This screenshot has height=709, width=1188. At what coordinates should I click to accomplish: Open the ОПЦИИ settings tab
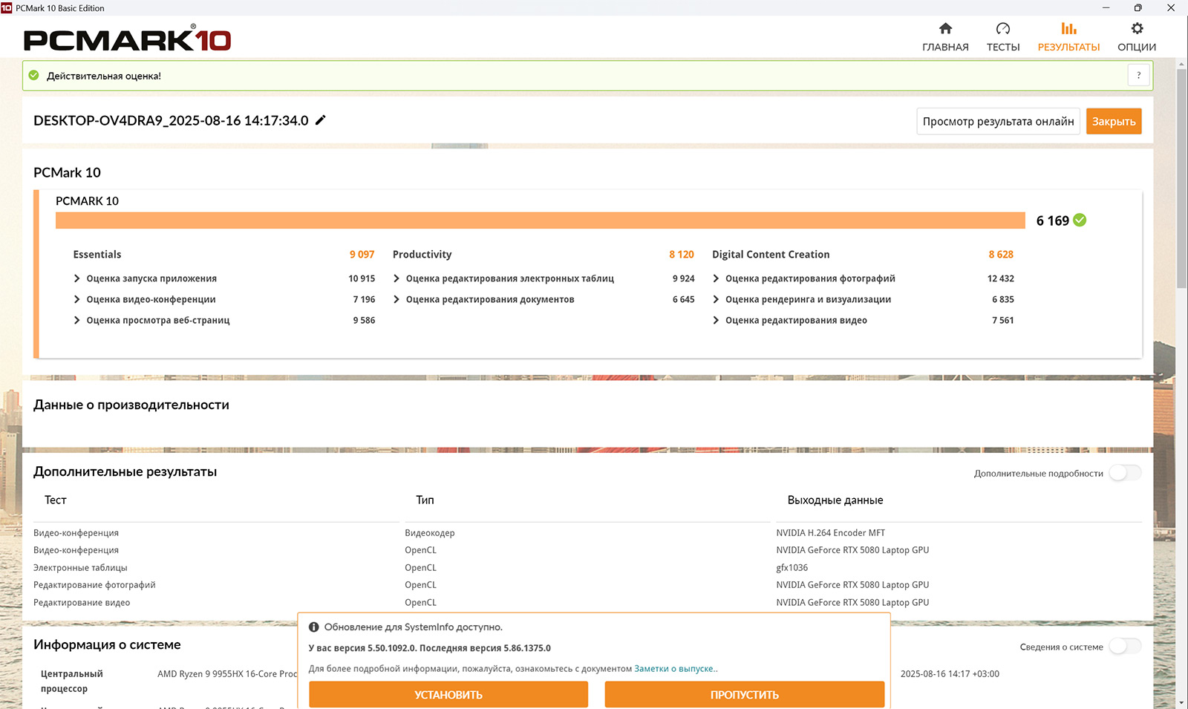pyautogui.click(x=1137, y=37)
